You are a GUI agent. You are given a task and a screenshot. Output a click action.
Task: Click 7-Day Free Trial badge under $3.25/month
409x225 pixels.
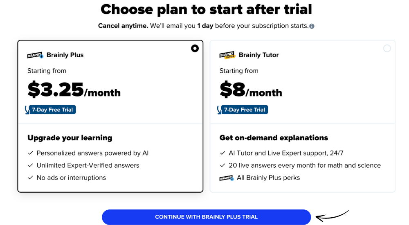(51, 110)
